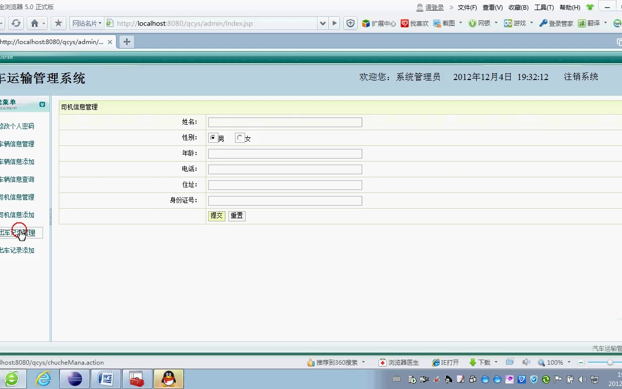Open QQ from the taskbar
Image resolution: width=622 pixels, height=389 pixels.
point(169,378)
